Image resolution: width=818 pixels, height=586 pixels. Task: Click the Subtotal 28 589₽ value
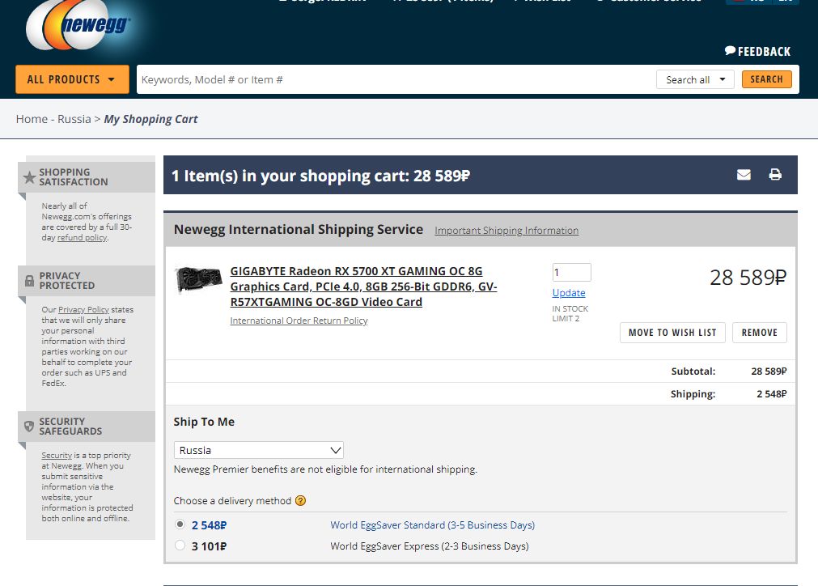point(769,371)
